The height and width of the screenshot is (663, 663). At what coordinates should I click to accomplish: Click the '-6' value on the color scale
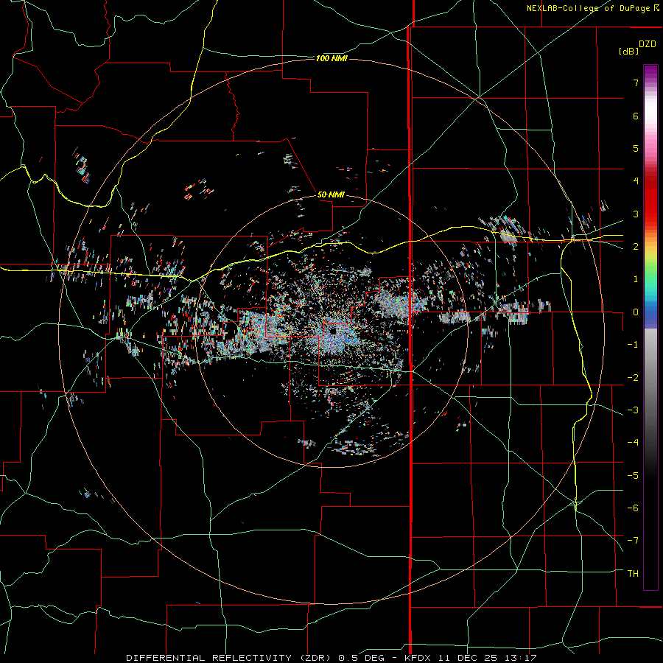tap(633, 508)
